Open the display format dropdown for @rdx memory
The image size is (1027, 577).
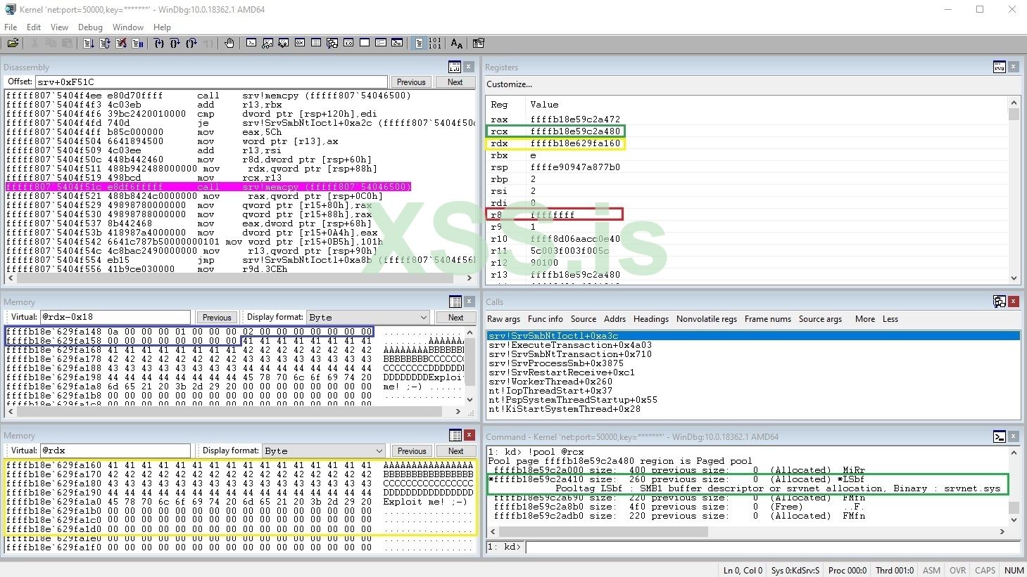pyautogui.click(x=379, y=450)
